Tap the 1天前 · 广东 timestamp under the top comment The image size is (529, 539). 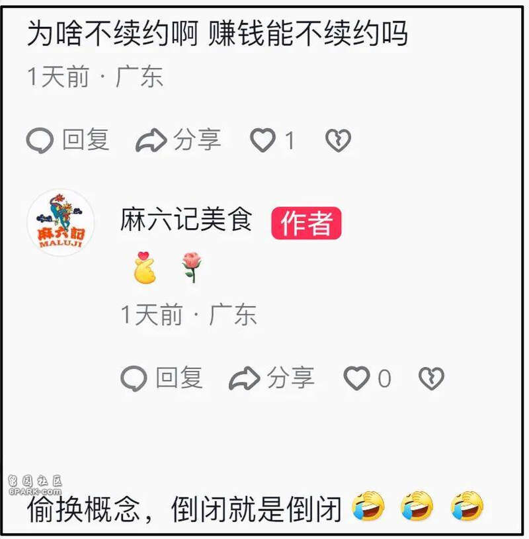click(95, 76)
